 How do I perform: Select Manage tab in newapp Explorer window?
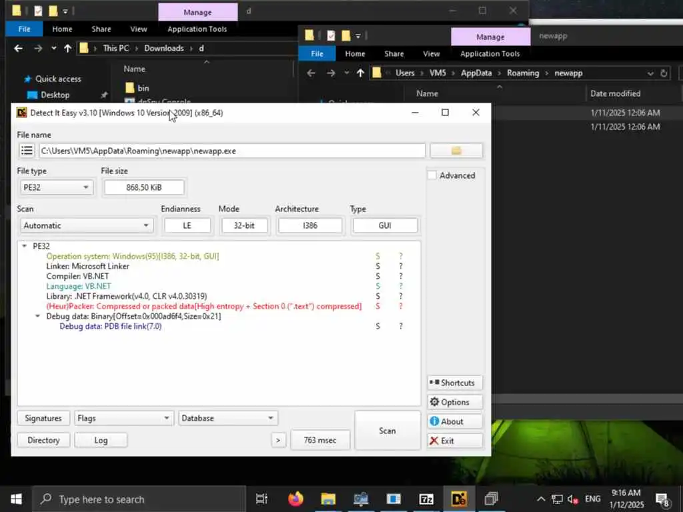click(490, 37)
